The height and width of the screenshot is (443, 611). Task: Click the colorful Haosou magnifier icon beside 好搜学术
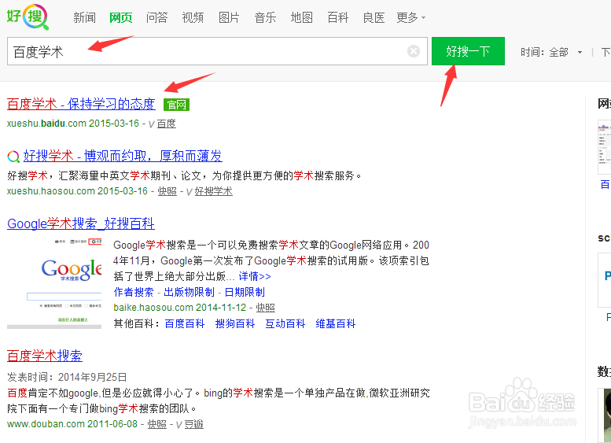coord(13,157)
